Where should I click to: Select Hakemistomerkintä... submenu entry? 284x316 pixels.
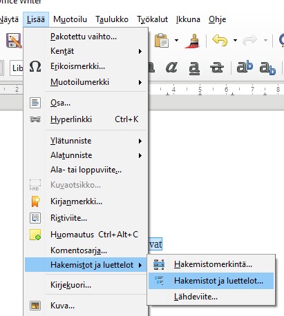(211, 264)
